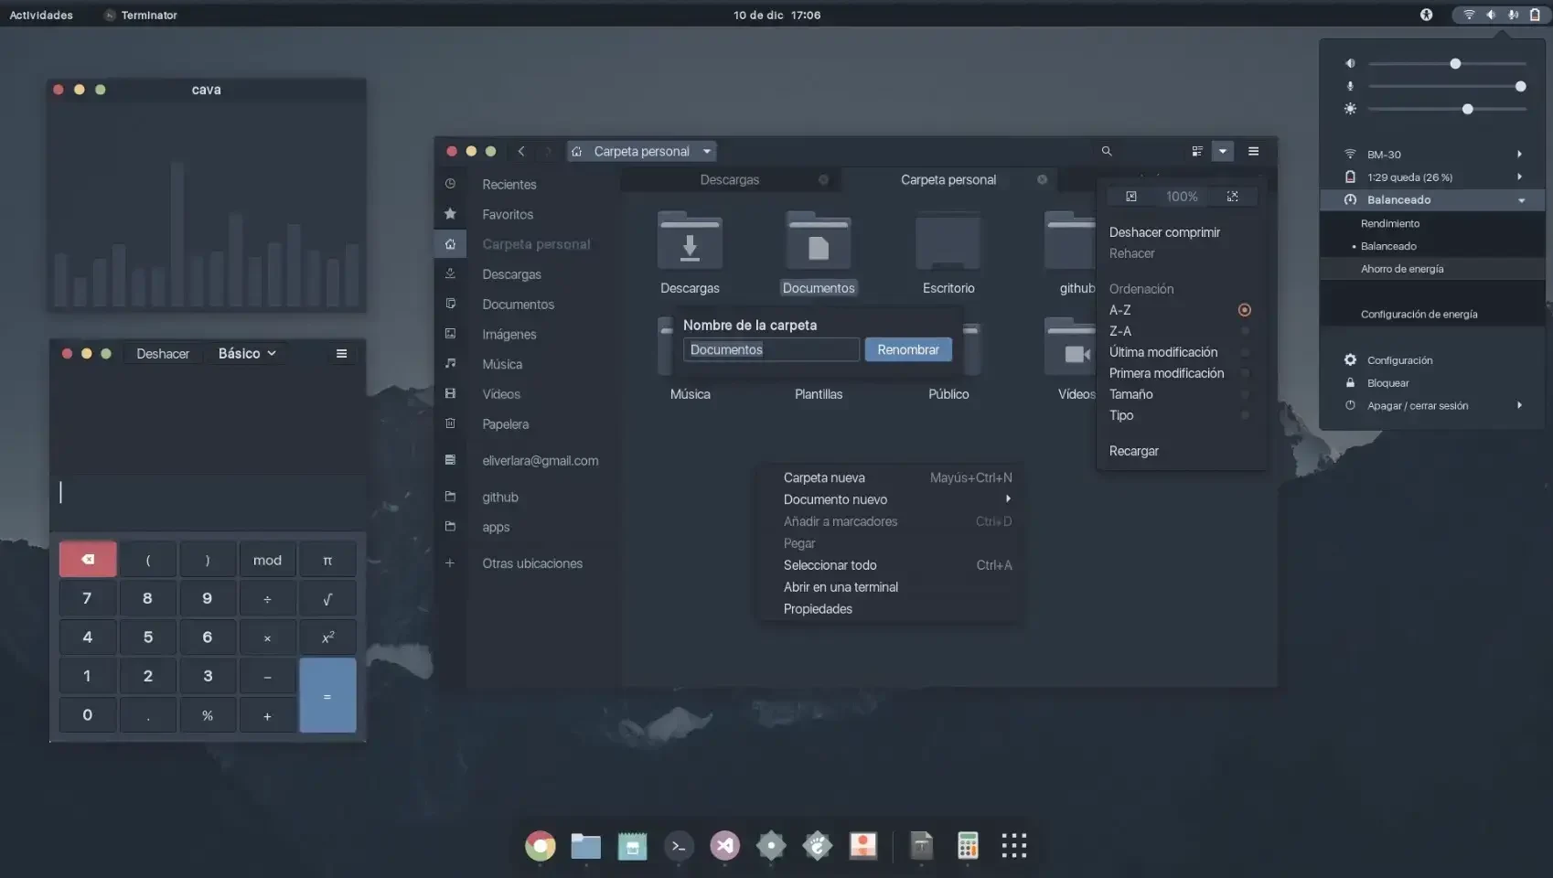Enable sorting by Tamaño
1553x878 pixels.
click(1131, 394)
